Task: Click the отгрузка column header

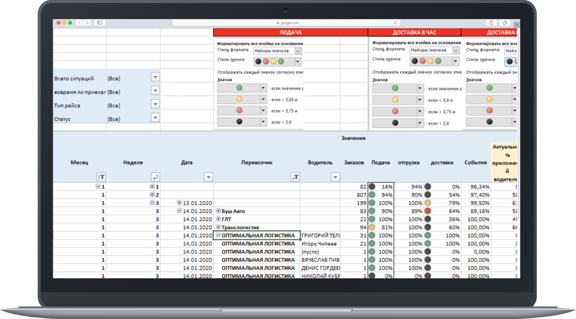Action: click(x=409, y=163)
